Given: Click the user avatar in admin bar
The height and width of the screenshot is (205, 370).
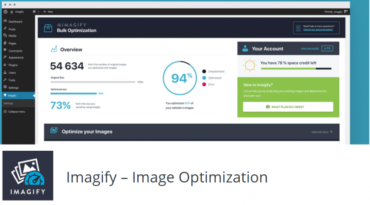Looking at the screenshot, I should [346, 12].
